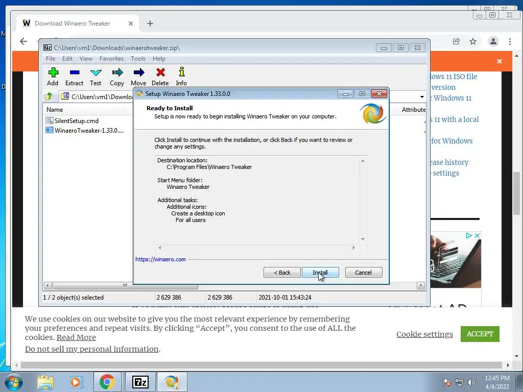Click the network tray icon

pos(459,382)
